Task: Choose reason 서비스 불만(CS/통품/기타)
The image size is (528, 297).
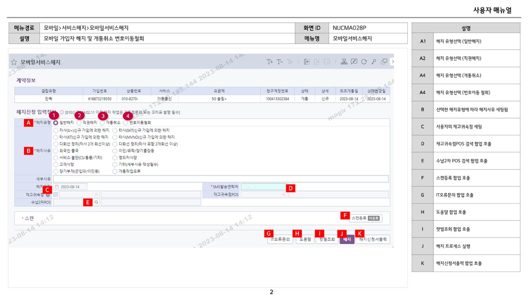Action: [x=56, y=158]
